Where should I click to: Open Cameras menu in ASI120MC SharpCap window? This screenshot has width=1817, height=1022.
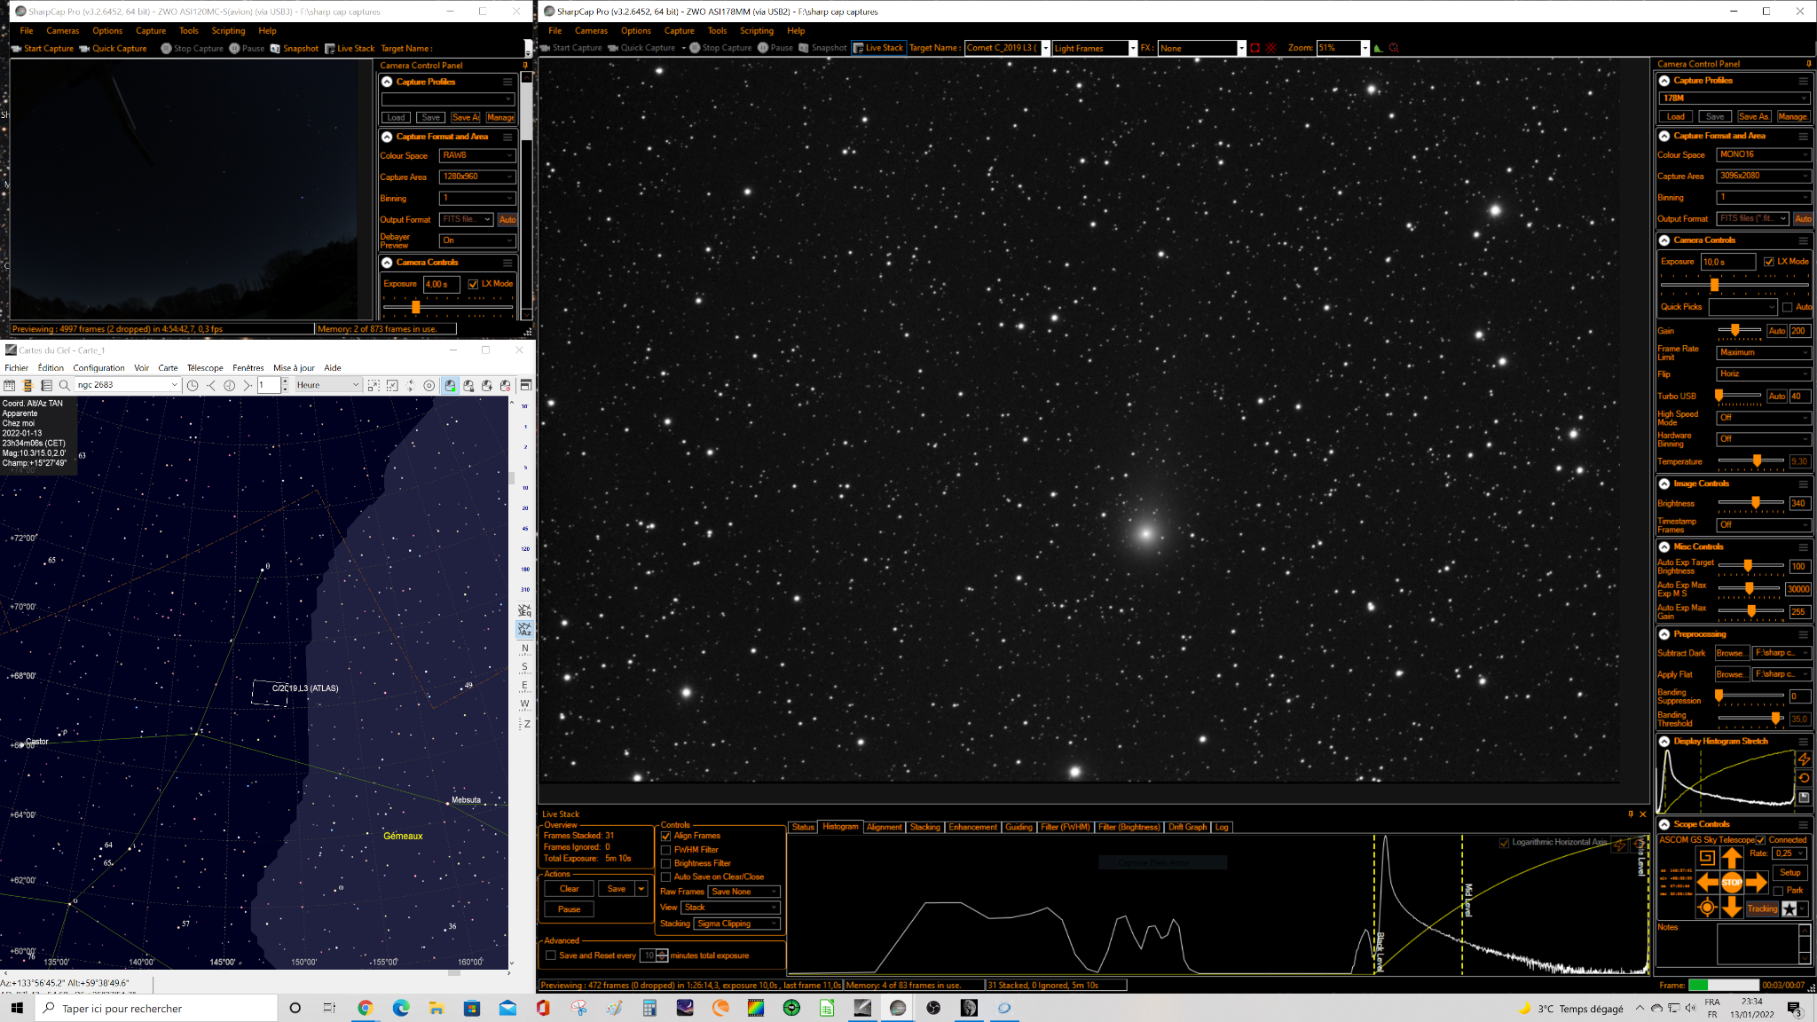coord(62,31)
